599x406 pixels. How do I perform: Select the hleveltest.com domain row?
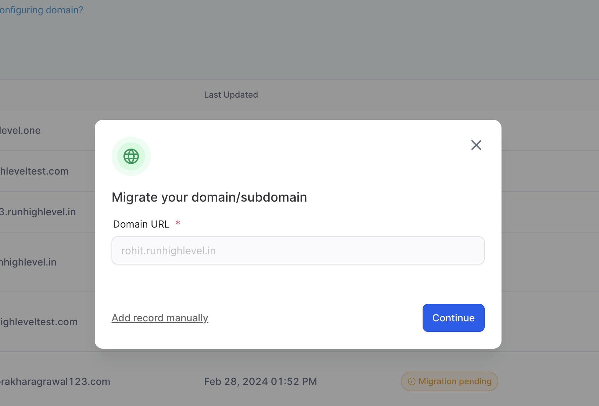[34, 171]
